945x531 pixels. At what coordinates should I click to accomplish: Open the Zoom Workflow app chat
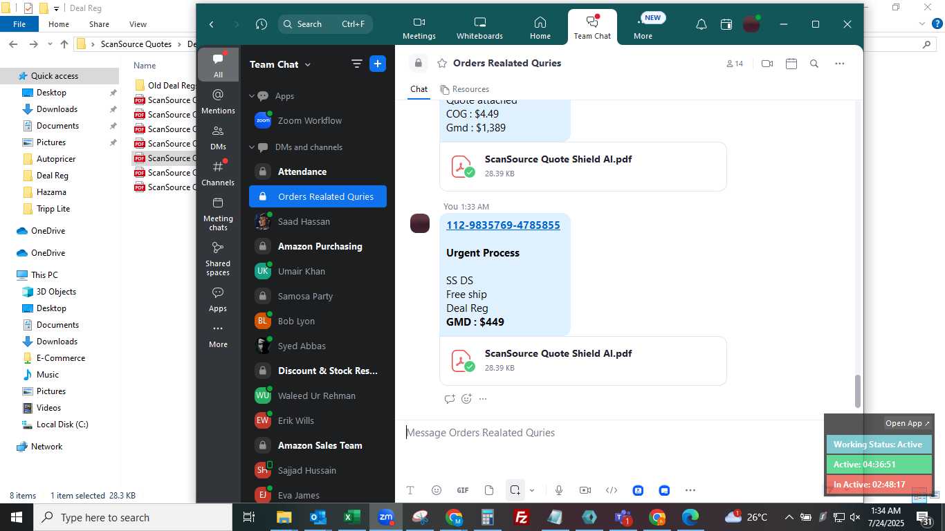pyautogui.click(x=318, y=120)
